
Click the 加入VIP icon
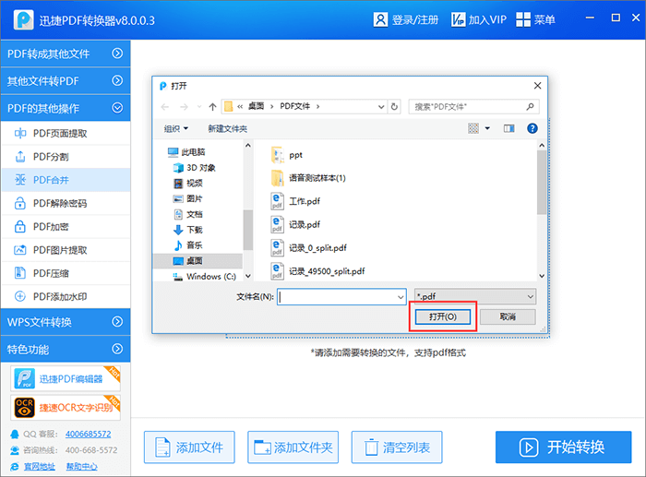[x=458, y=19]
